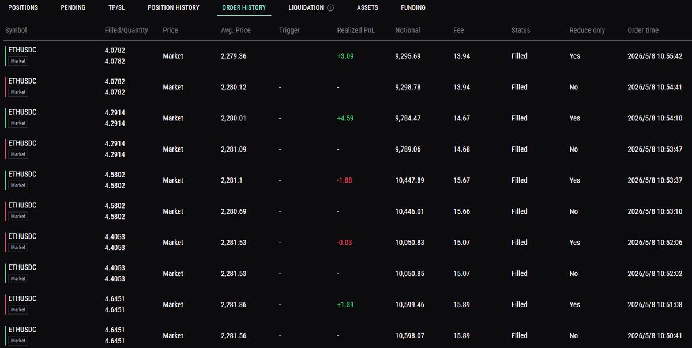Click the Symbol column header
Viewport: 692px width, 348px height.
coord(16,30)
